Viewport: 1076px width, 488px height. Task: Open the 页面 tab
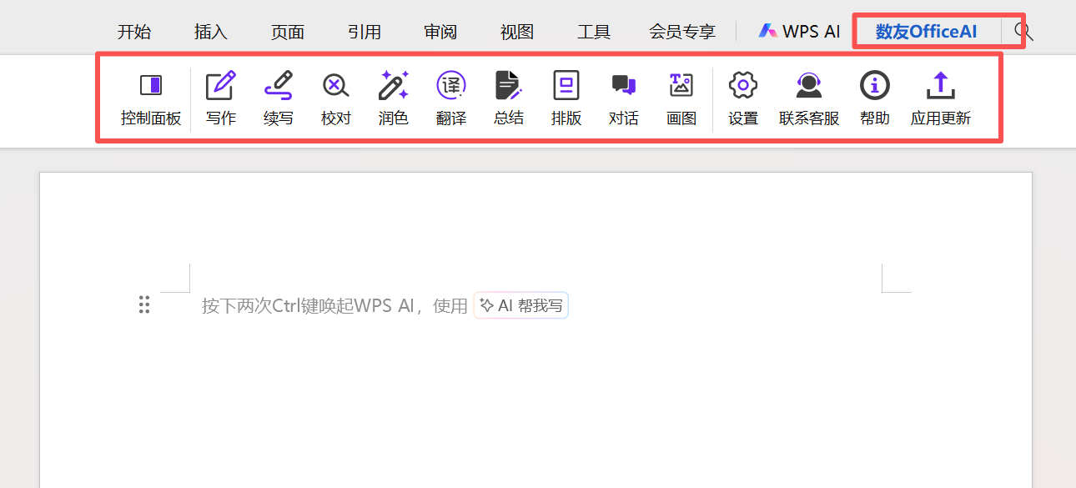tap(288, 32)
